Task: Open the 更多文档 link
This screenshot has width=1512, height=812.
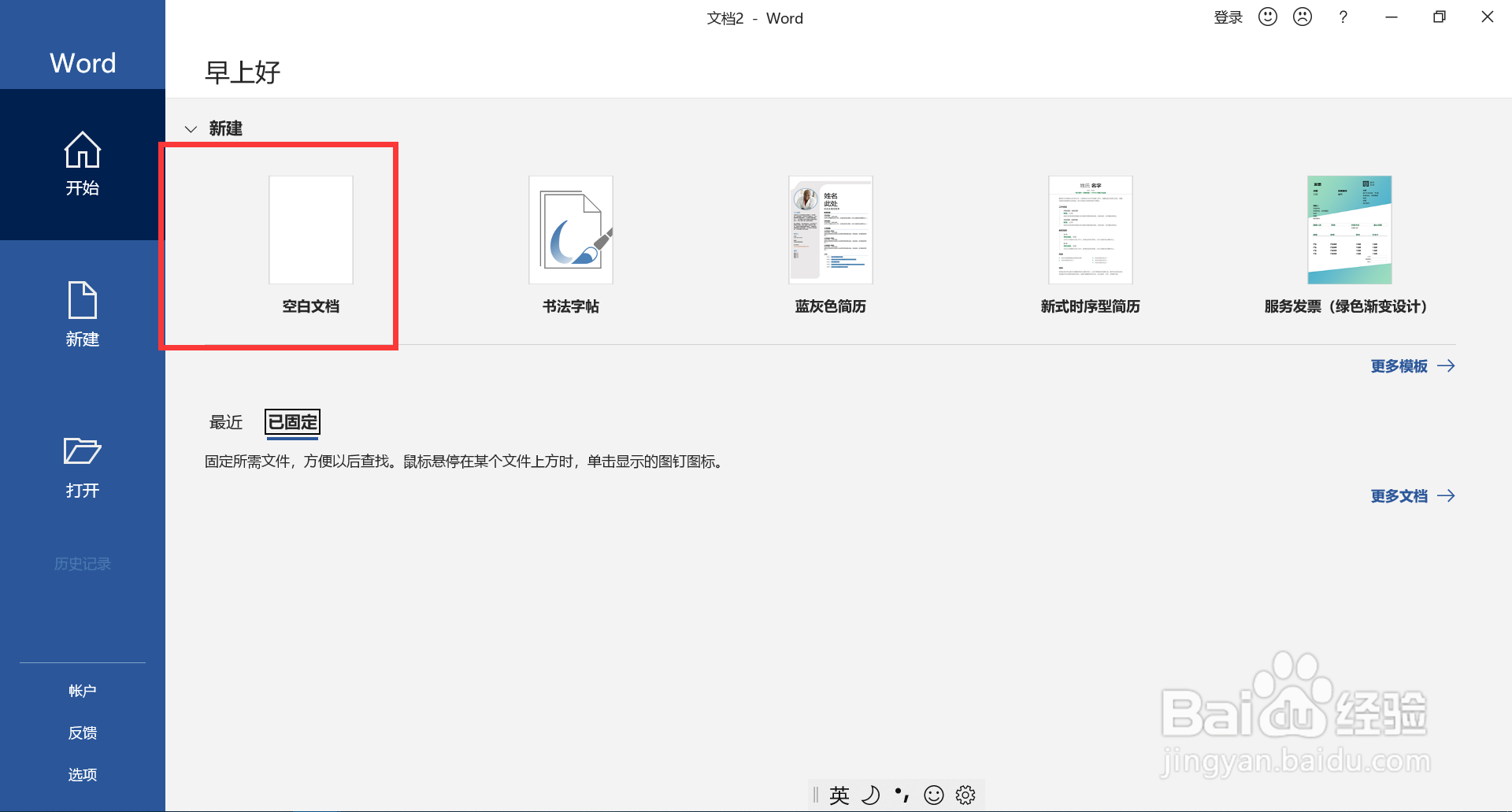Action: [1413, 496]
